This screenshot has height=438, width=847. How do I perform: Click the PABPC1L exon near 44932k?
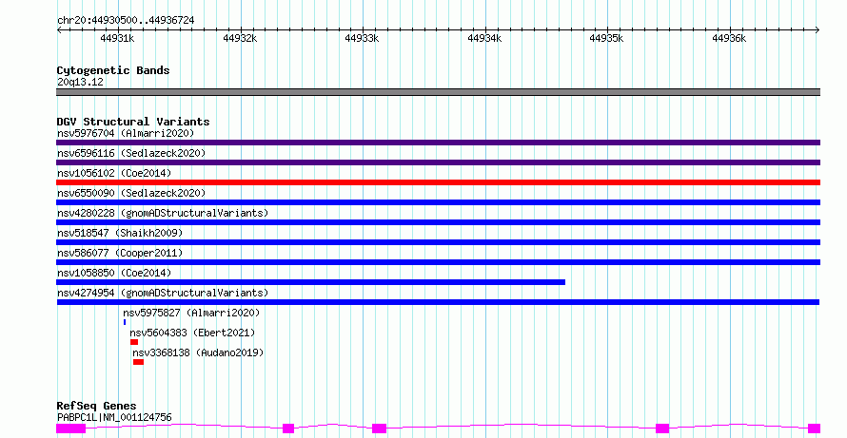[x=288, y=428]
